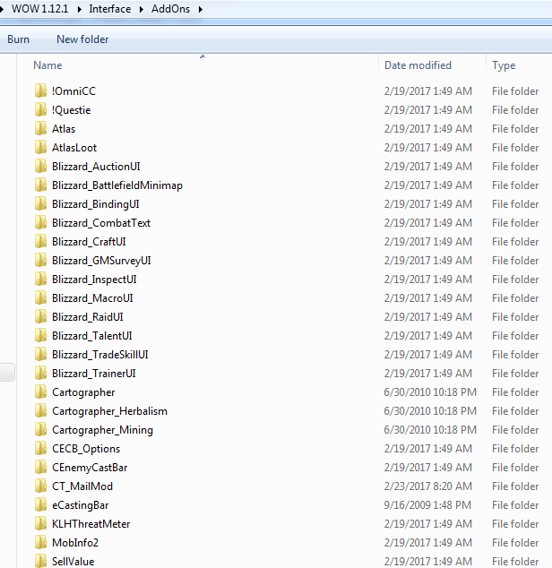Click the Blizzard_GMSurveyUI folder icon
Screen dimensions: 552x568
(x=40, y=261)
